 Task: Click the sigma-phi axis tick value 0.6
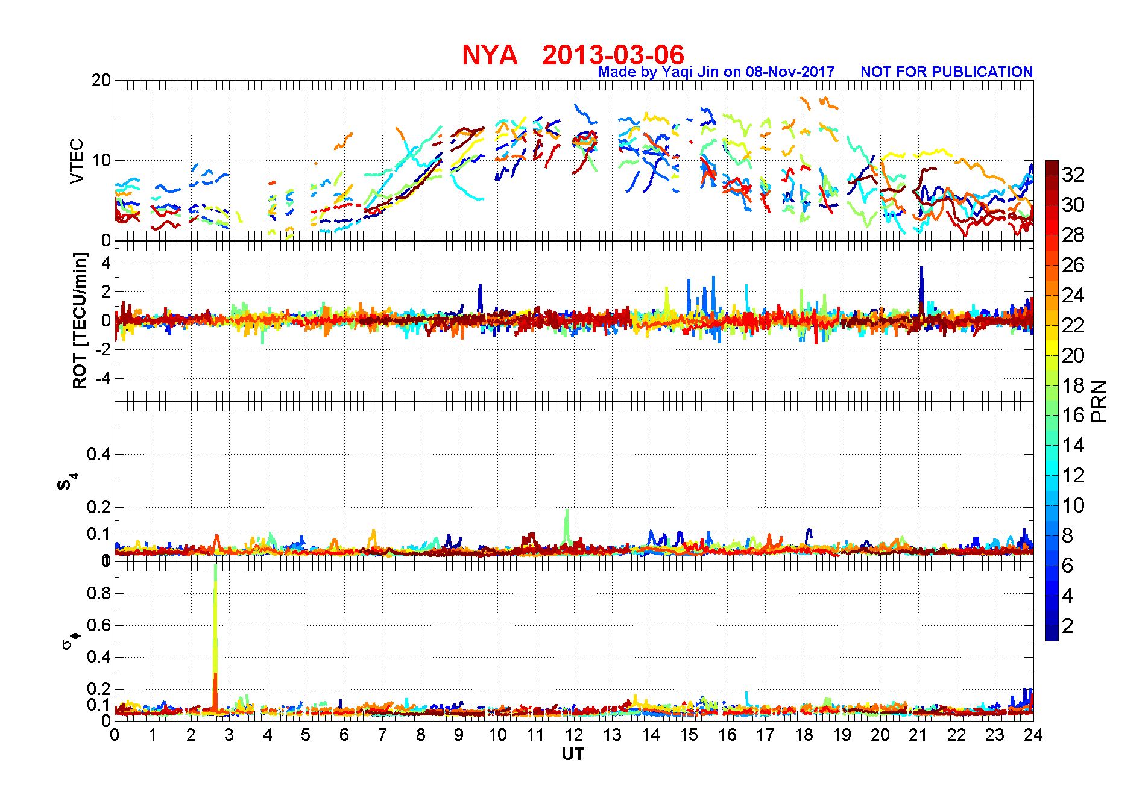coord(99,625)
